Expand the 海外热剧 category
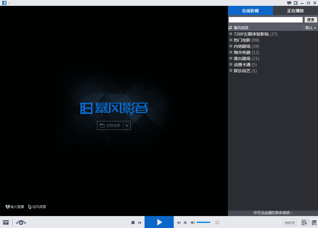318x228 pixels. (231, 52)
